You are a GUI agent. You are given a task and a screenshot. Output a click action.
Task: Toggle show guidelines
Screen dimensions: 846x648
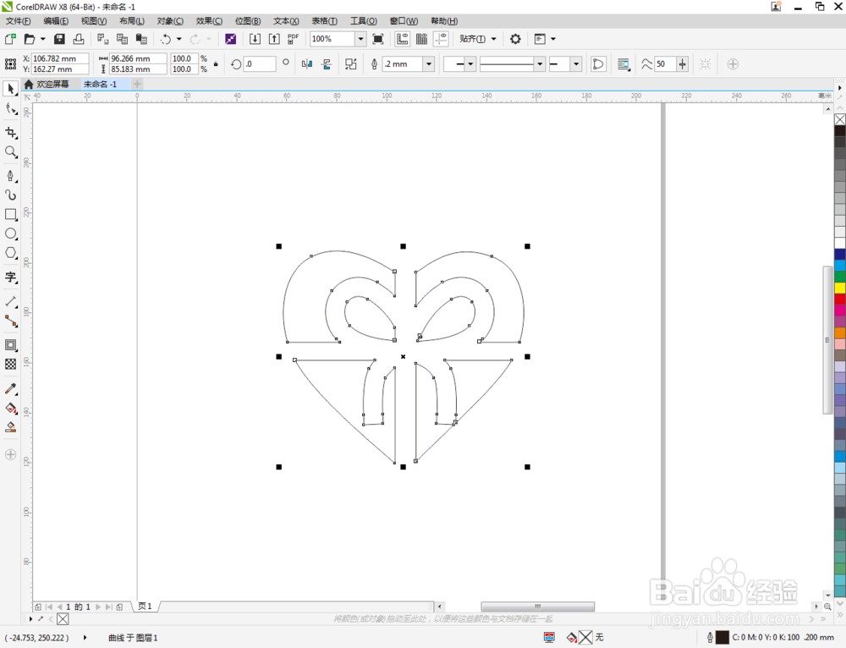pyautogui.click(x=441, y=39)
